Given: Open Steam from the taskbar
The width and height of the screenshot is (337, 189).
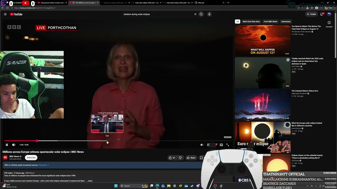Looking at the screenshot, I should pyautogui.click(x=192, y=186).
